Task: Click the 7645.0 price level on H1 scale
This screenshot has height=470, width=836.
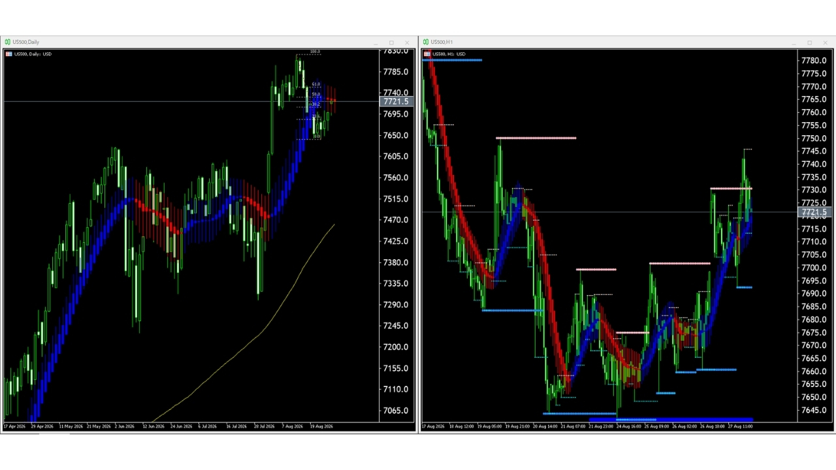Action: tap(814, 410)
